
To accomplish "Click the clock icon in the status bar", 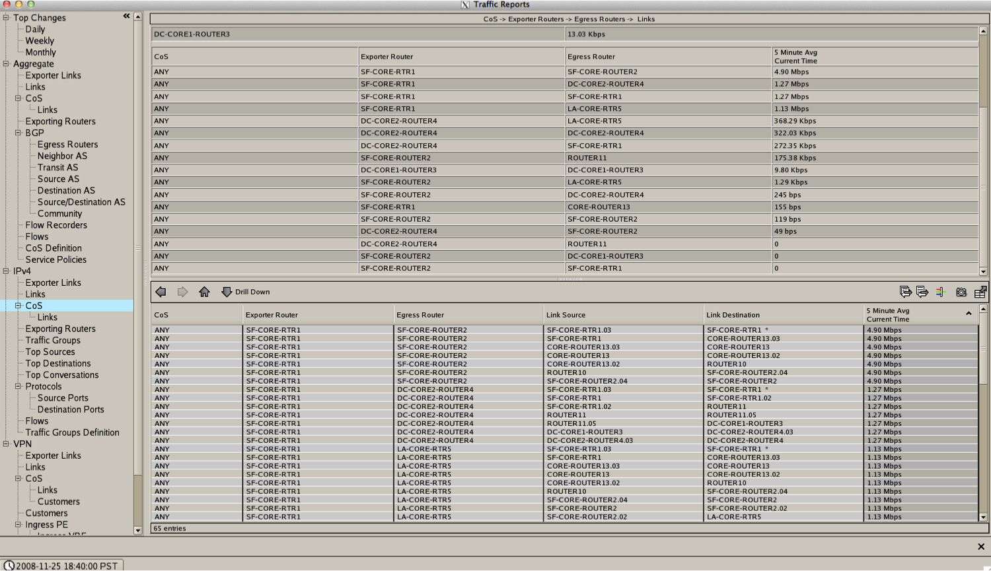I will coord(9,566).
